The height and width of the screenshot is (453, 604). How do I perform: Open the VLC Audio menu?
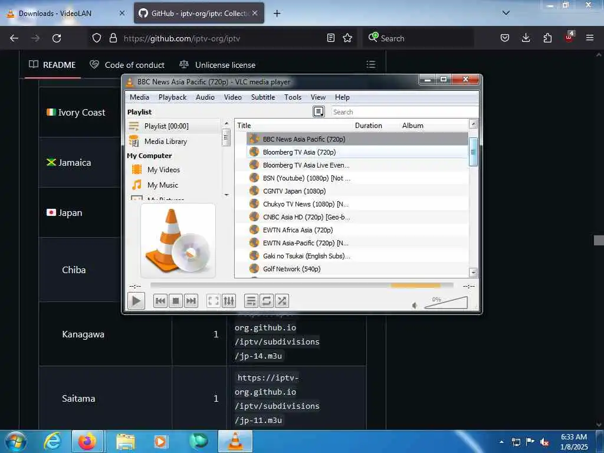[x=205, y=97]
